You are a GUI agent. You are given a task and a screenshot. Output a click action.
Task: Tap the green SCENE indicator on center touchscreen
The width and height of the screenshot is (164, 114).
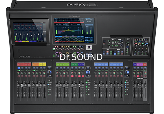[89, 42]
